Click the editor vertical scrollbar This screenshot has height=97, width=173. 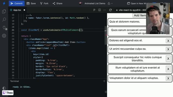[x=106, y=36]
